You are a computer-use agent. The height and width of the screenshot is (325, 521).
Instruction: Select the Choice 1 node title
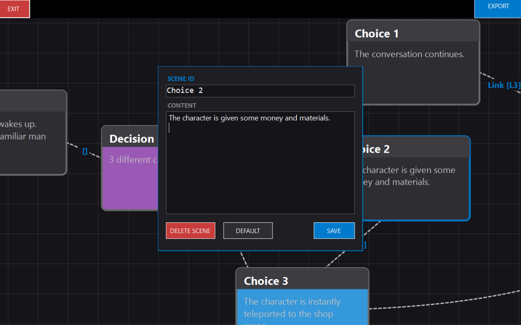click(x=376, y=34)
